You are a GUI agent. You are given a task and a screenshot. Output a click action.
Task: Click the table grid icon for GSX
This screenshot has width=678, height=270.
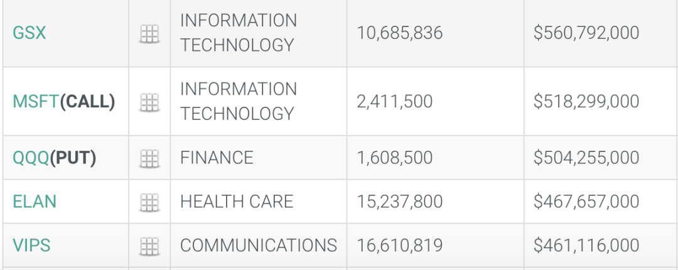pyautogui.click(x=149, y=33)
